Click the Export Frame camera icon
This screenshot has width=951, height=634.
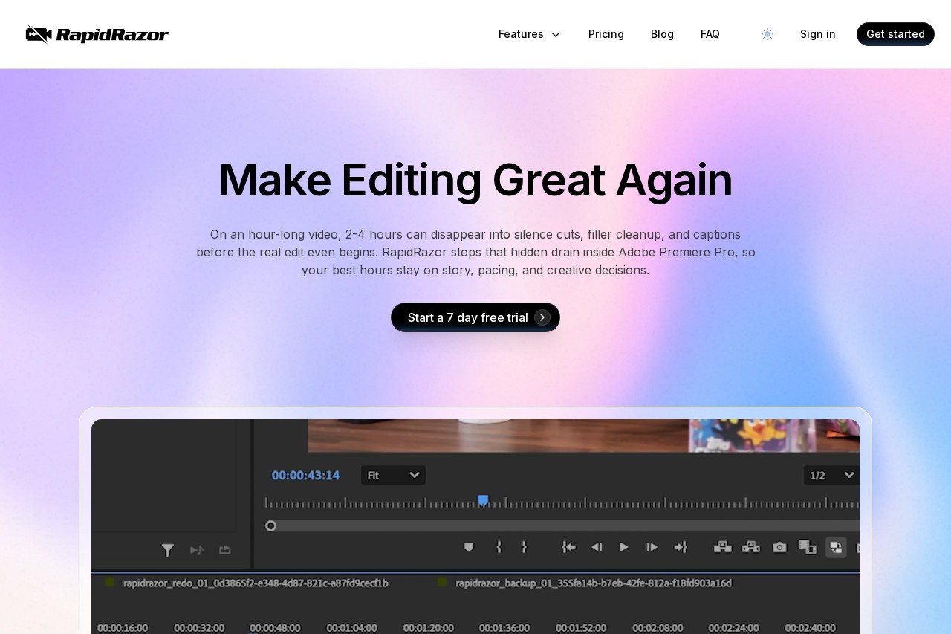click(x=779, y=547)
